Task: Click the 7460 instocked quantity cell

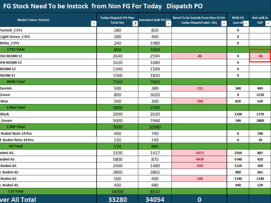Action: click(155, 120)
